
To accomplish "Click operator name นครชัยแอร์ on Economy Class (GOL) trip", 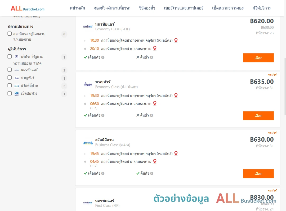I will (105, 24).
